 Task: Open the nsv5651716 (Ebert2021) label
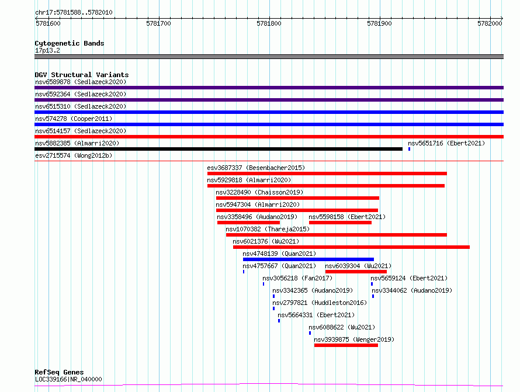(x=446, y=143)
